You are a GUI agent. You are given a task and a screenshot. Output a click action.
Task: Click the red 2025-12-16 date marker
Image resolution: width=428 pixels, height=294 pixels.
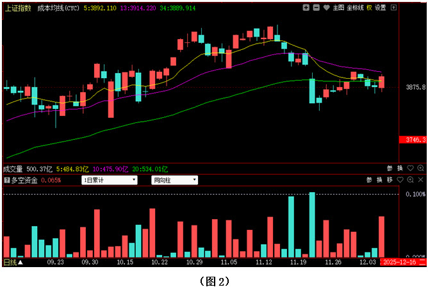(x=400, y=262)
